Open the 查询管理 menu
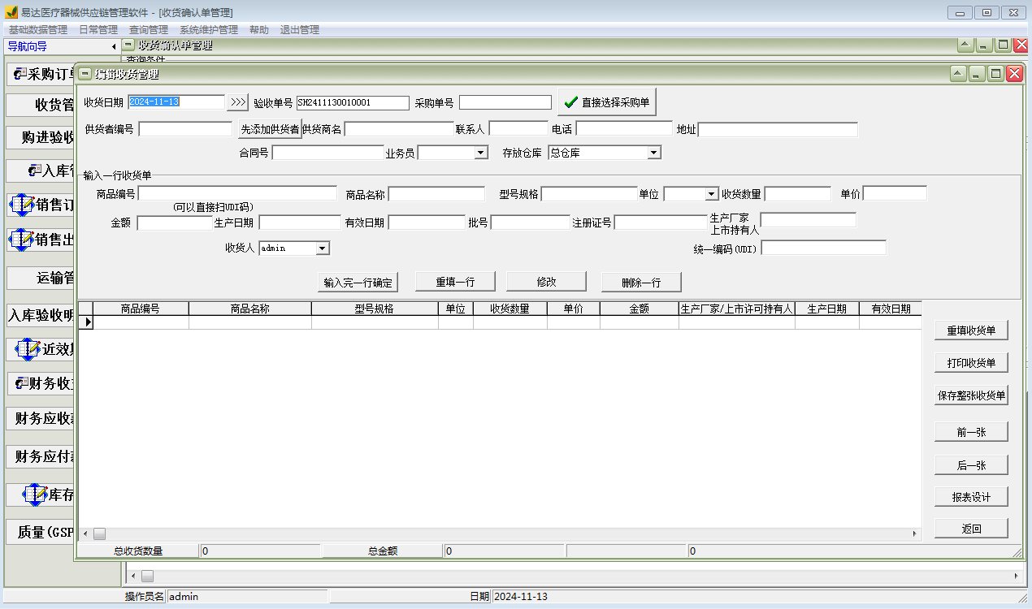Viewport: 1032px width, 609px height. [x=149, y=30]
